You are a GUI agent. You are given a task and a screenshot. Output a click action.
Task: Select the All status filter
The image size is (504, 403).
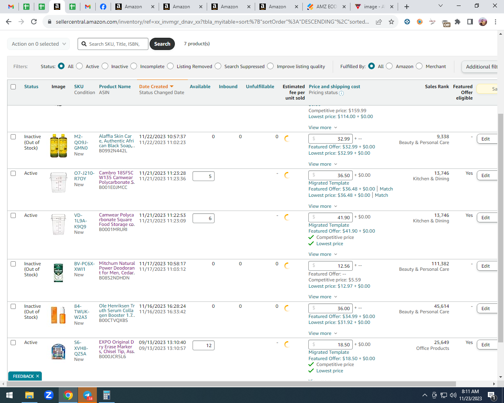(x=61, y=66)
